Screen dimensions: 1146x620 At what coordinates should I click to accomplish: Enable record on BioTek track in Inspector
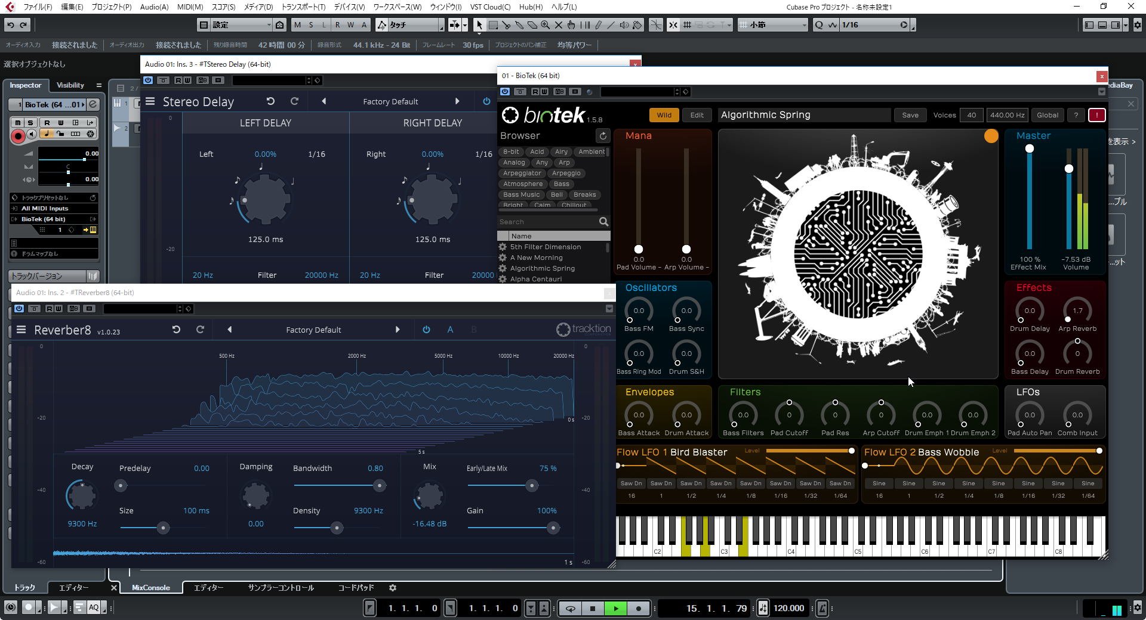click(18, 136)
